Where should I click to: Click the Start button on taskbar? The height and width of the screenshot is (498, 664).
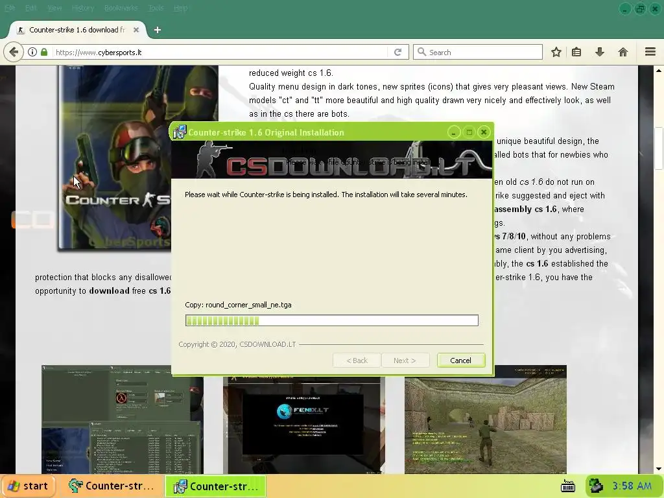click(x=29, y=486)
